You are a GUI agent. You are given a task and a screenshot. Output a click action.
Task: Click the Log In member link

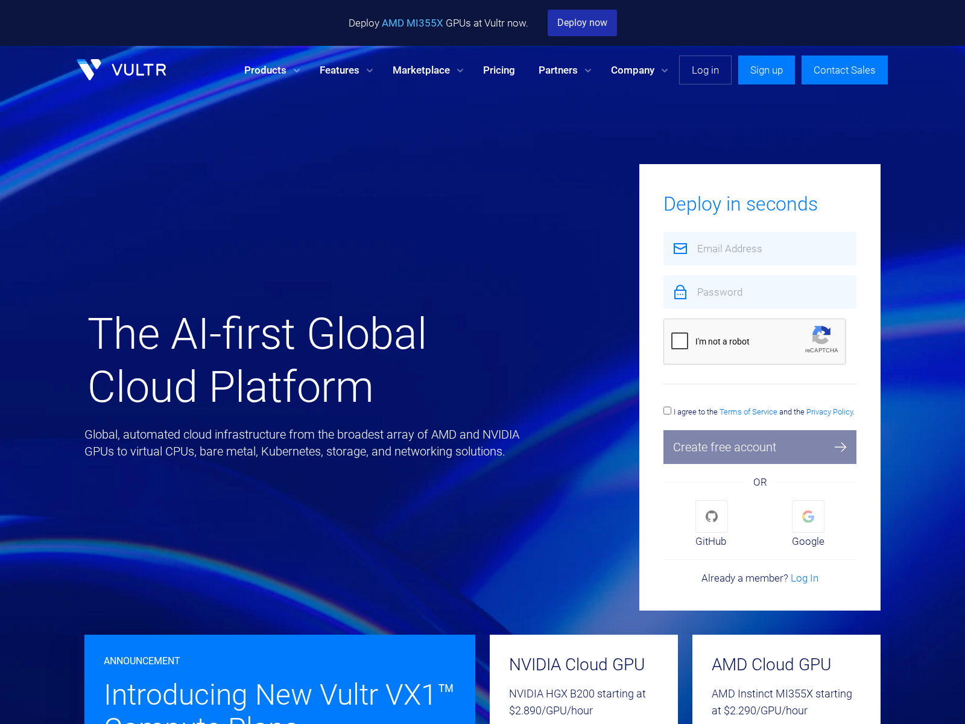click(805, 577)
